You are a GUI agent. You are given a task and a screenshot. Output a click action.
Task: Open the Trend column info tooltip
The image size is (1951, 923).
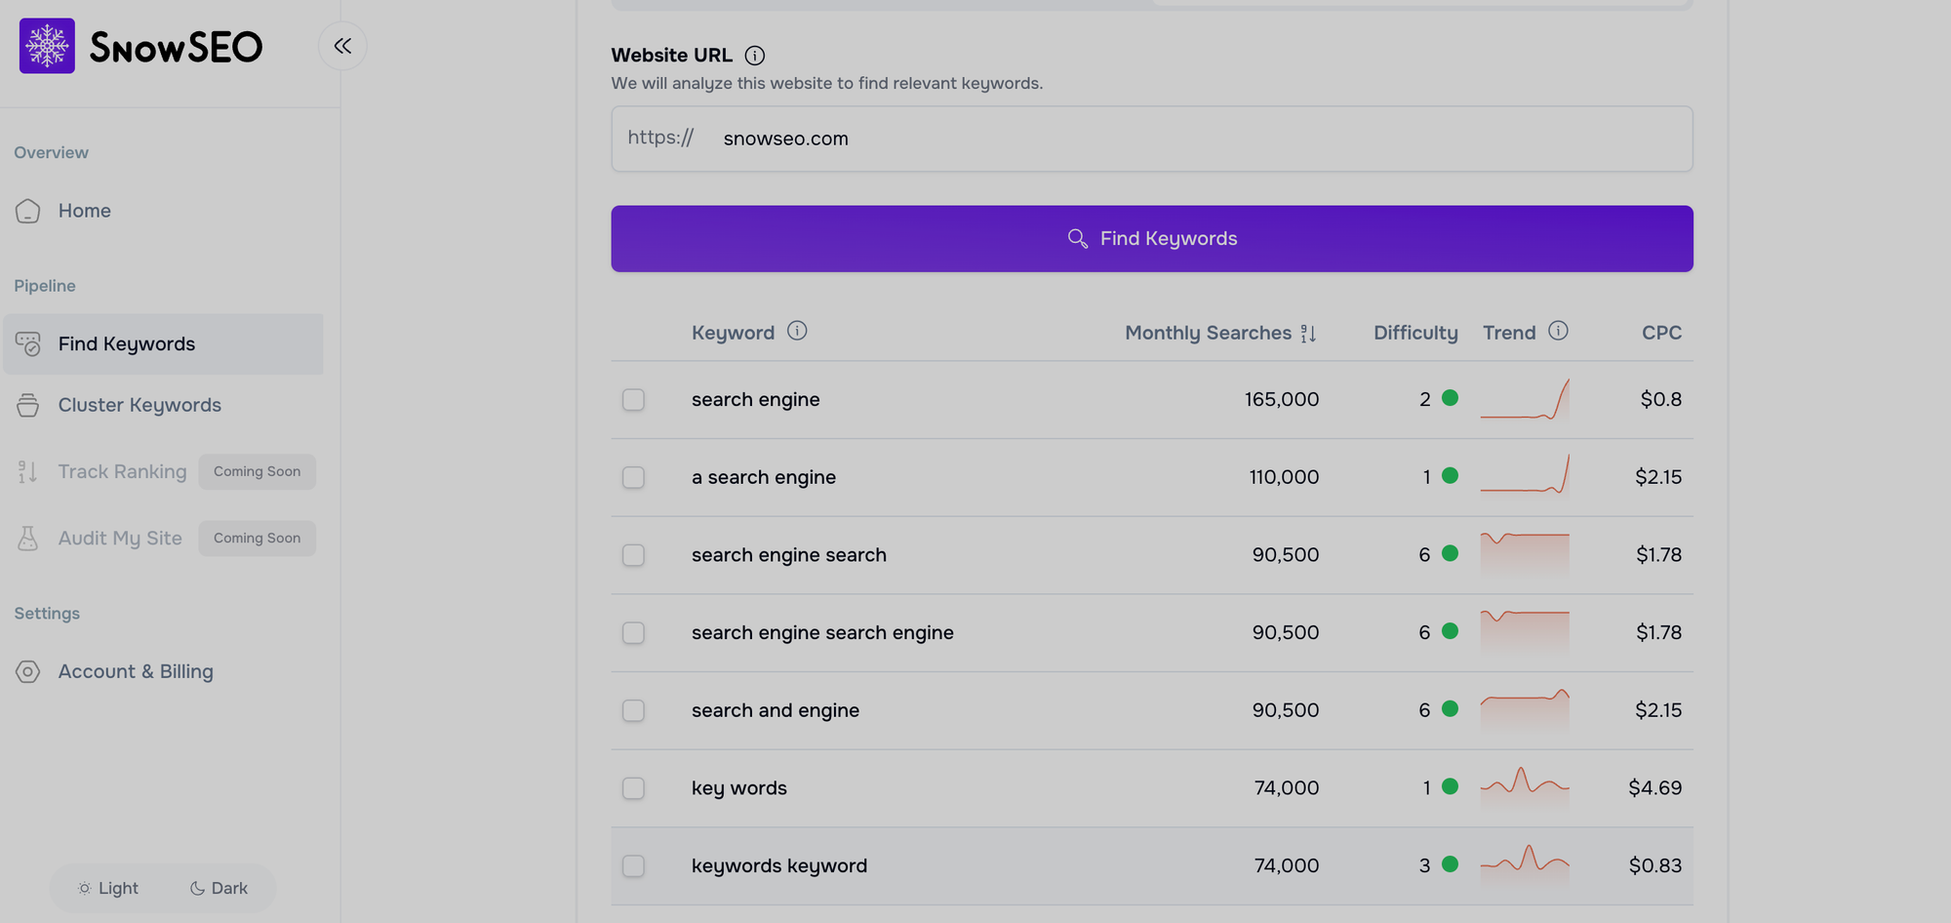[1558, 332]
